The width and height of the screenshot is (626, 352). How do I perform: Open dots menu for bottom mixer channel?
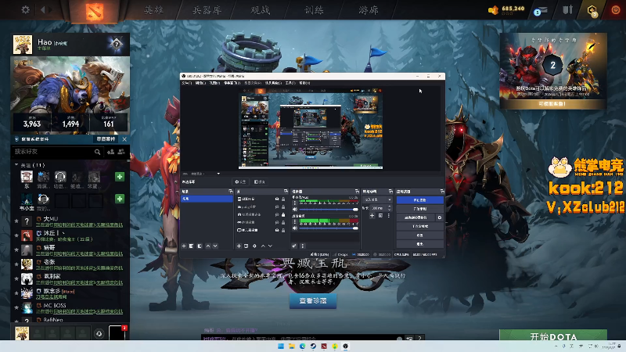pos(295,221)
